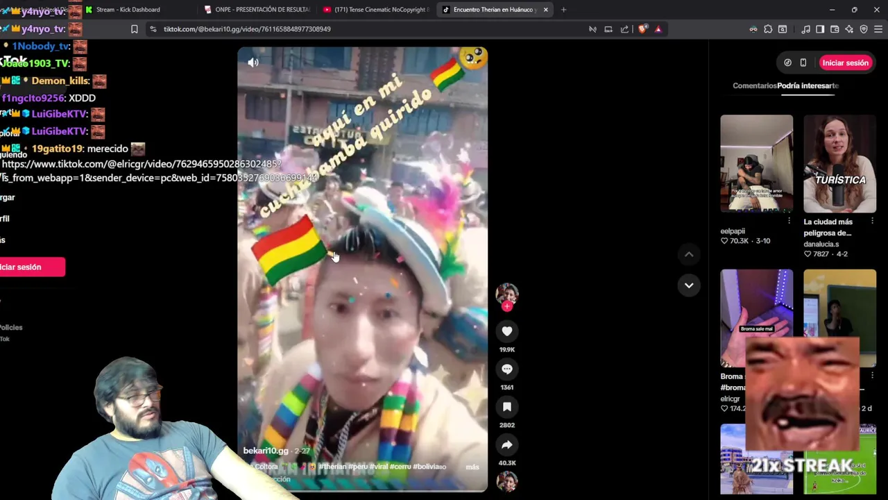Go to the previous video with up arrow
Image resolution: width=888 pixels, height=500 pixels.
tap(689, 255)
